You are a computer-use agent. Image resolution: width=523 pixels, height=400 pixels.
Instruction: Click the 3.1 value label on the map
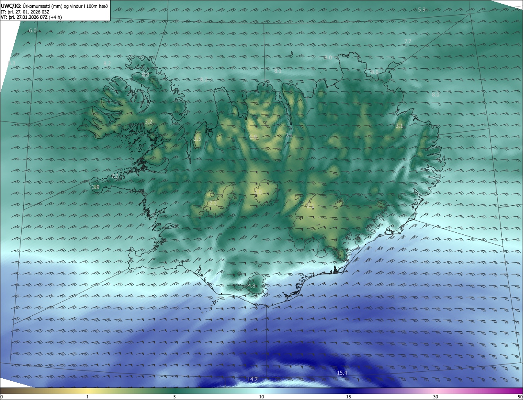[399, 126]
